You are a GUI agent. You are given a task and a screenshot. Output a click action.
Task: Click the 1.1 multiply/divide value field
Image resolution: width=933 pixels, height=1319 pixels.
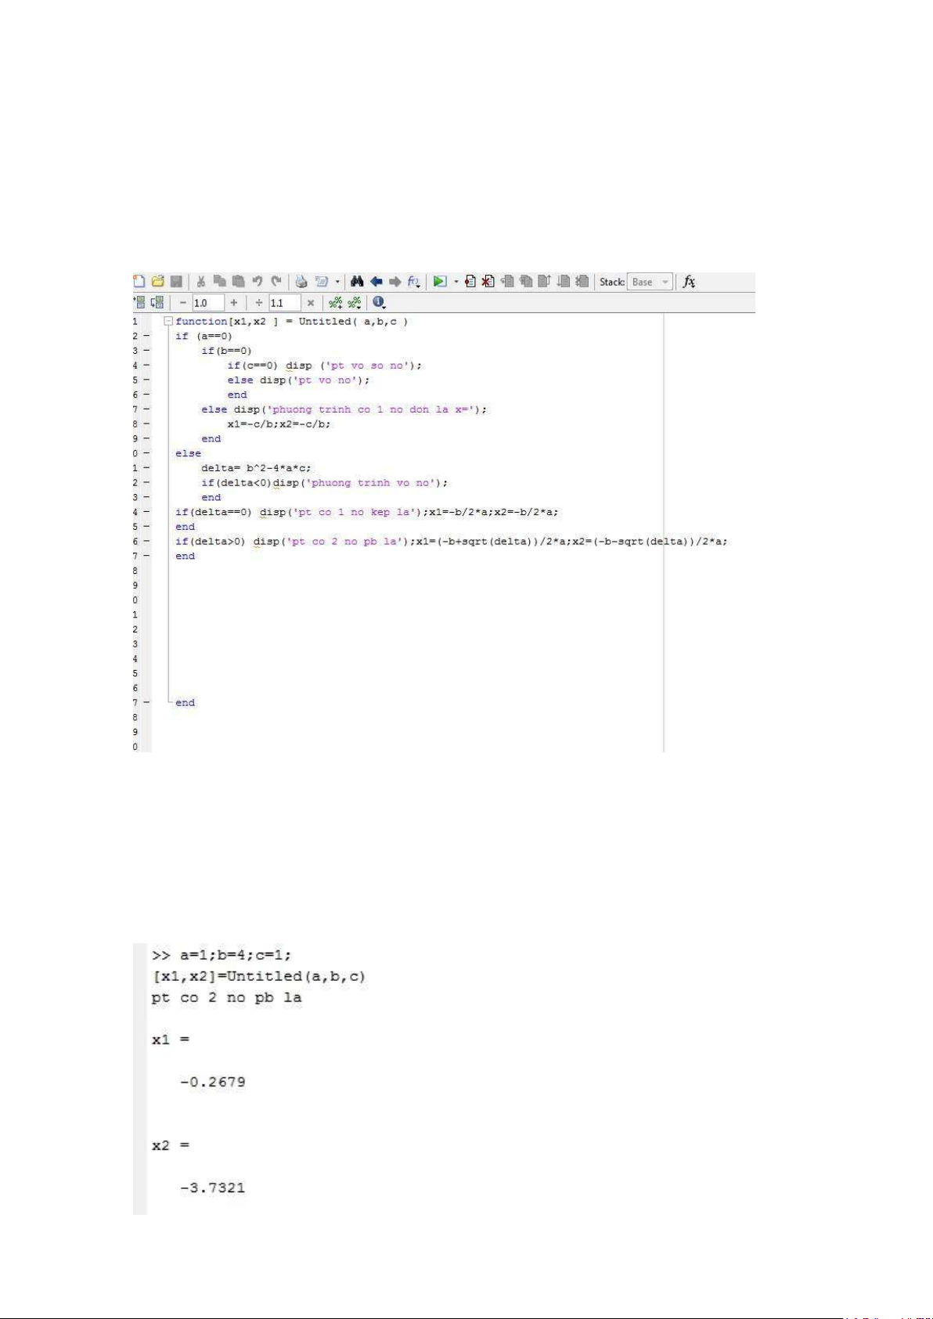pos(284,303)
